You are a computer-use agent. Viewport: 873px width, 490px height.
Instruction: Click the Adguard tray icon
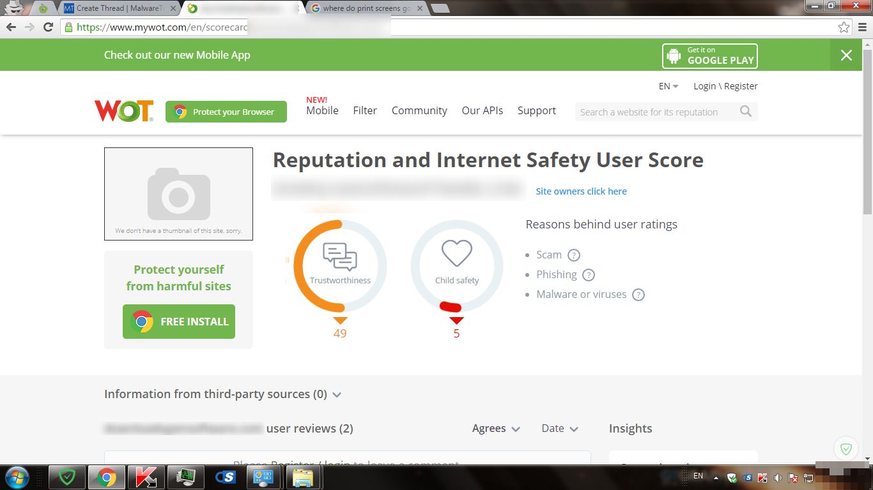(732, 477)
